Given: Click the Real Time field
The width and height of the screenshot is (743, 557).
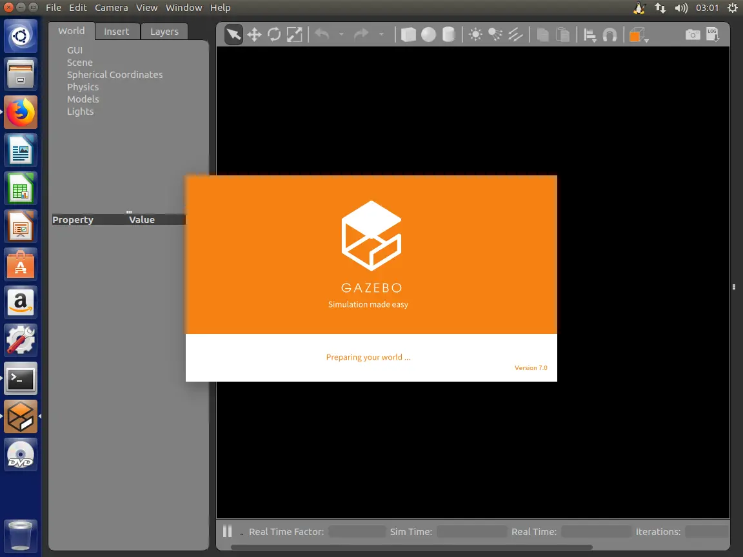Looking at the screenshot, I should click(596, 531).
